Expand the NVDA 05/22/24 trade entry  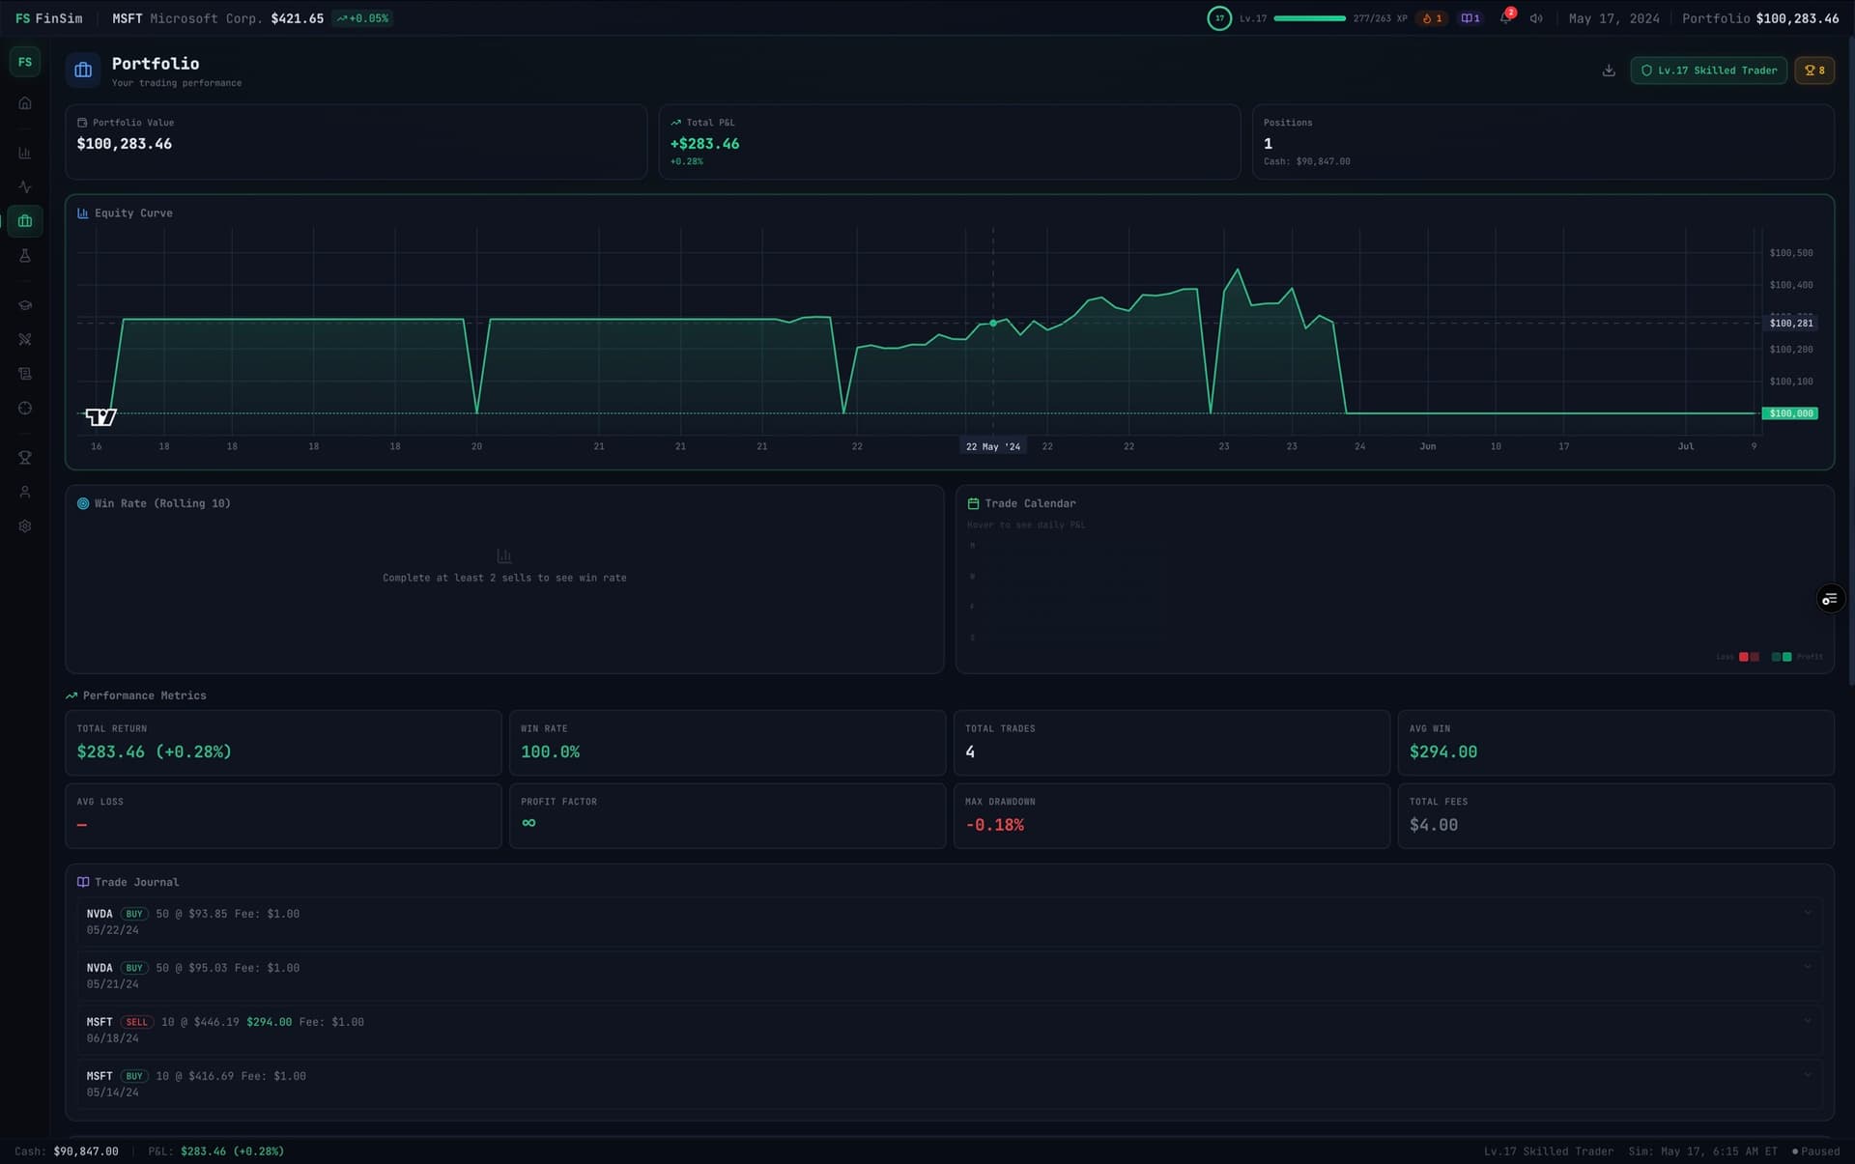tap(1807, 913)
